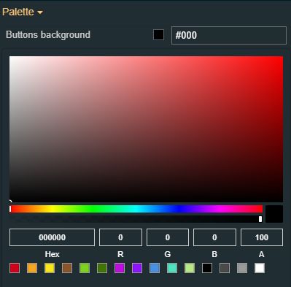Click the Hex value field showing 000000
This screenshot has width=291, height=287.
pyautogui.click(x=52, y=237)
